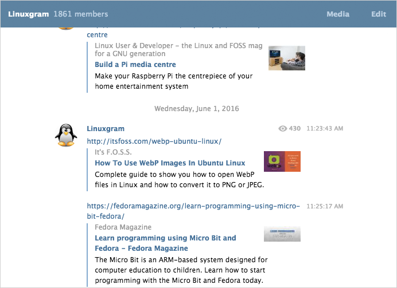
Task: Click the Wednesday, June 1, 2016 date separator
Action: tap(197, 109)
